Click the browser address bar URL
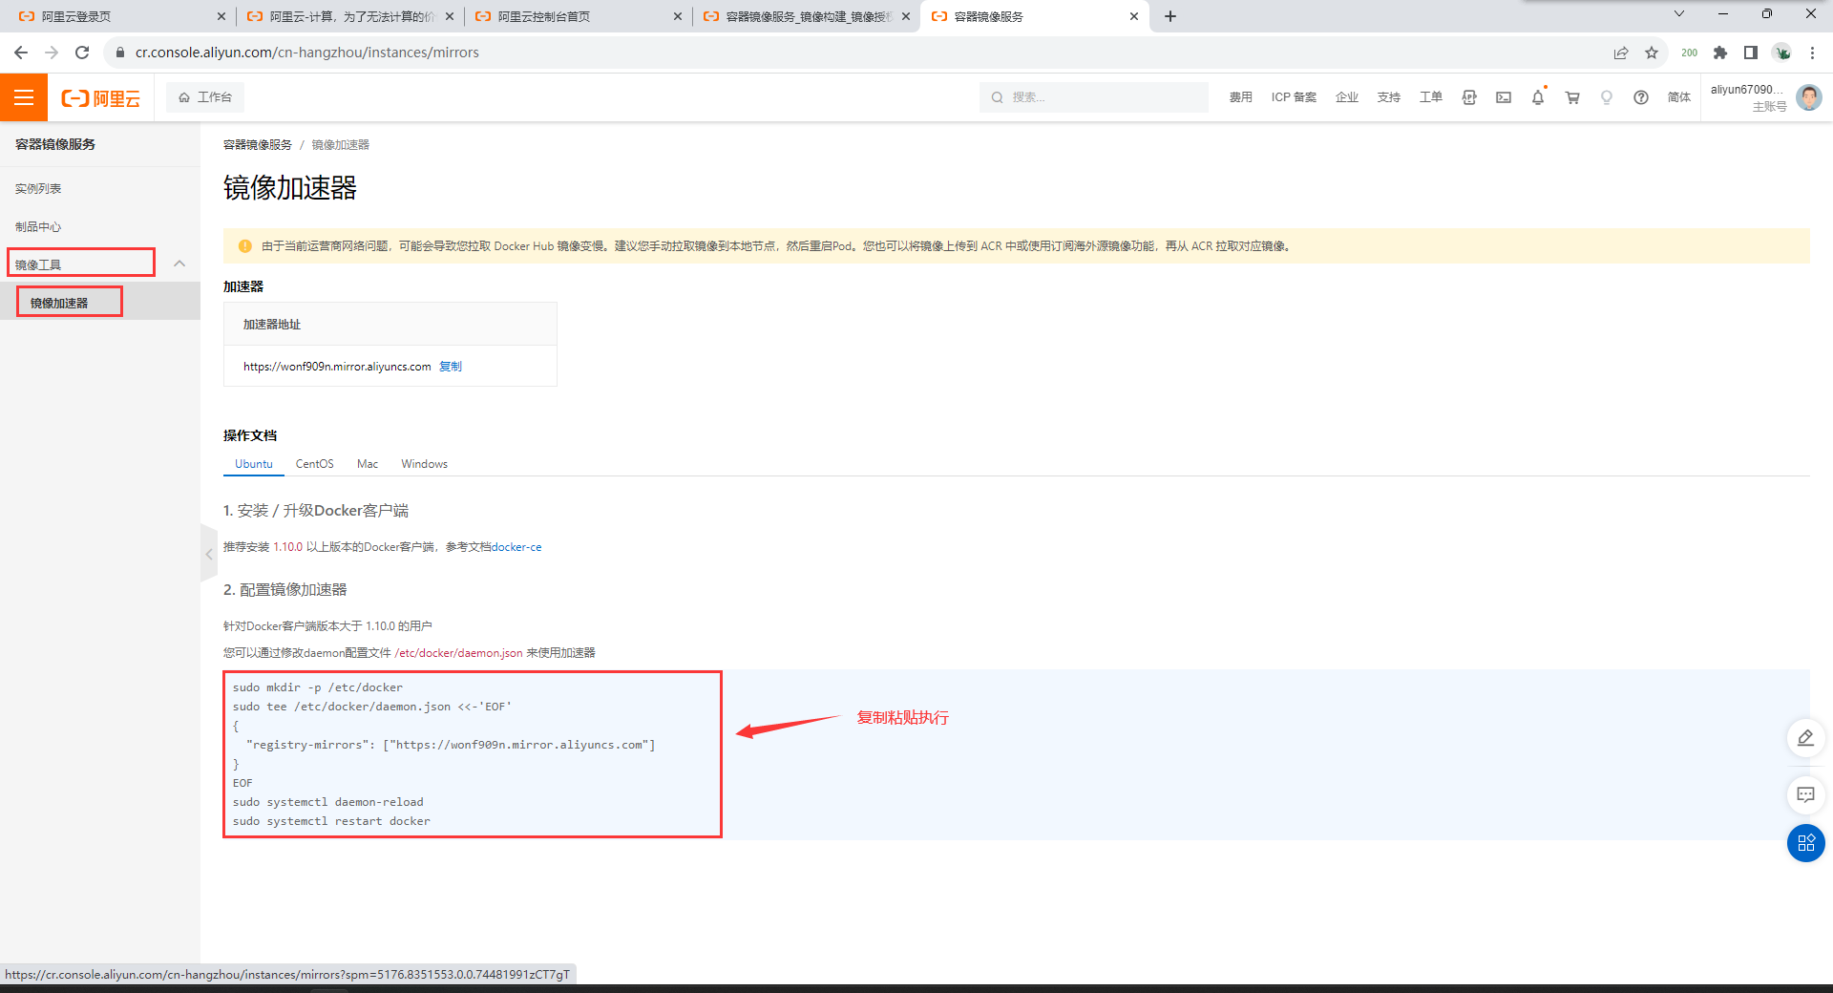Screen dimensions: 1833x993 click(x=307, y=53)
